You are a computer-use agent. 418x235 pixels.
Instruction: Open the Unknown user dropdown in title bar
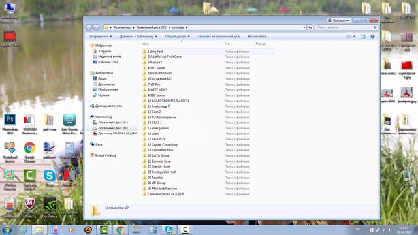pos(339,20)
